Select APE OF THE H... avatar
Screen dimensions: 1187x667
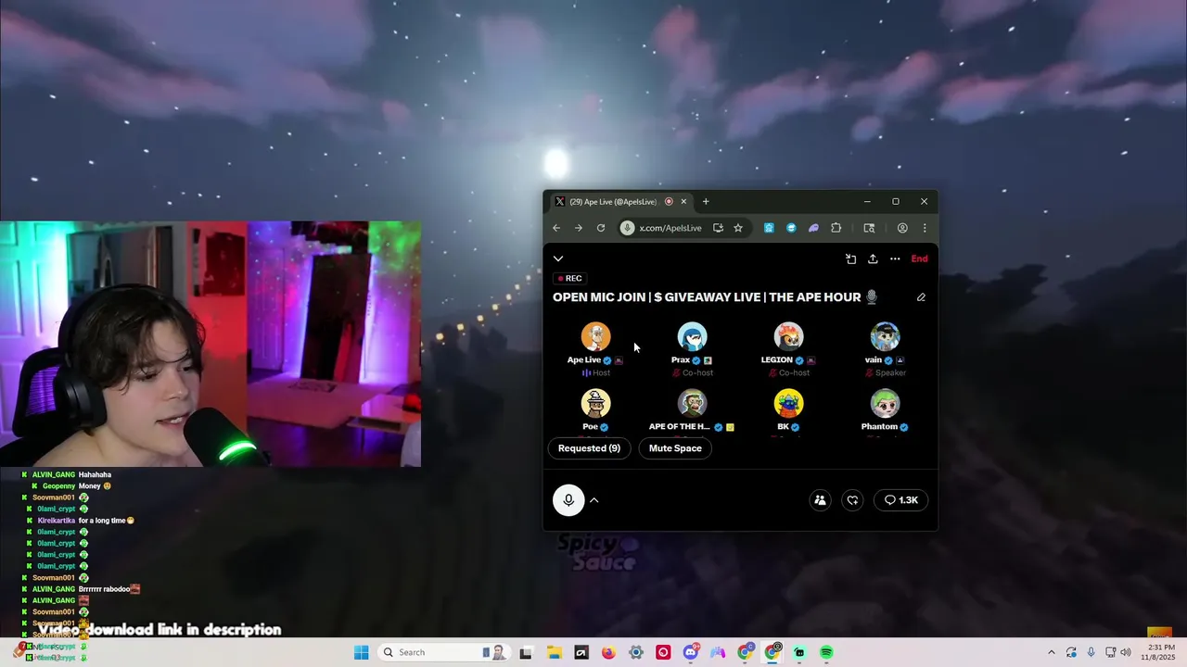tap(692, 404)
